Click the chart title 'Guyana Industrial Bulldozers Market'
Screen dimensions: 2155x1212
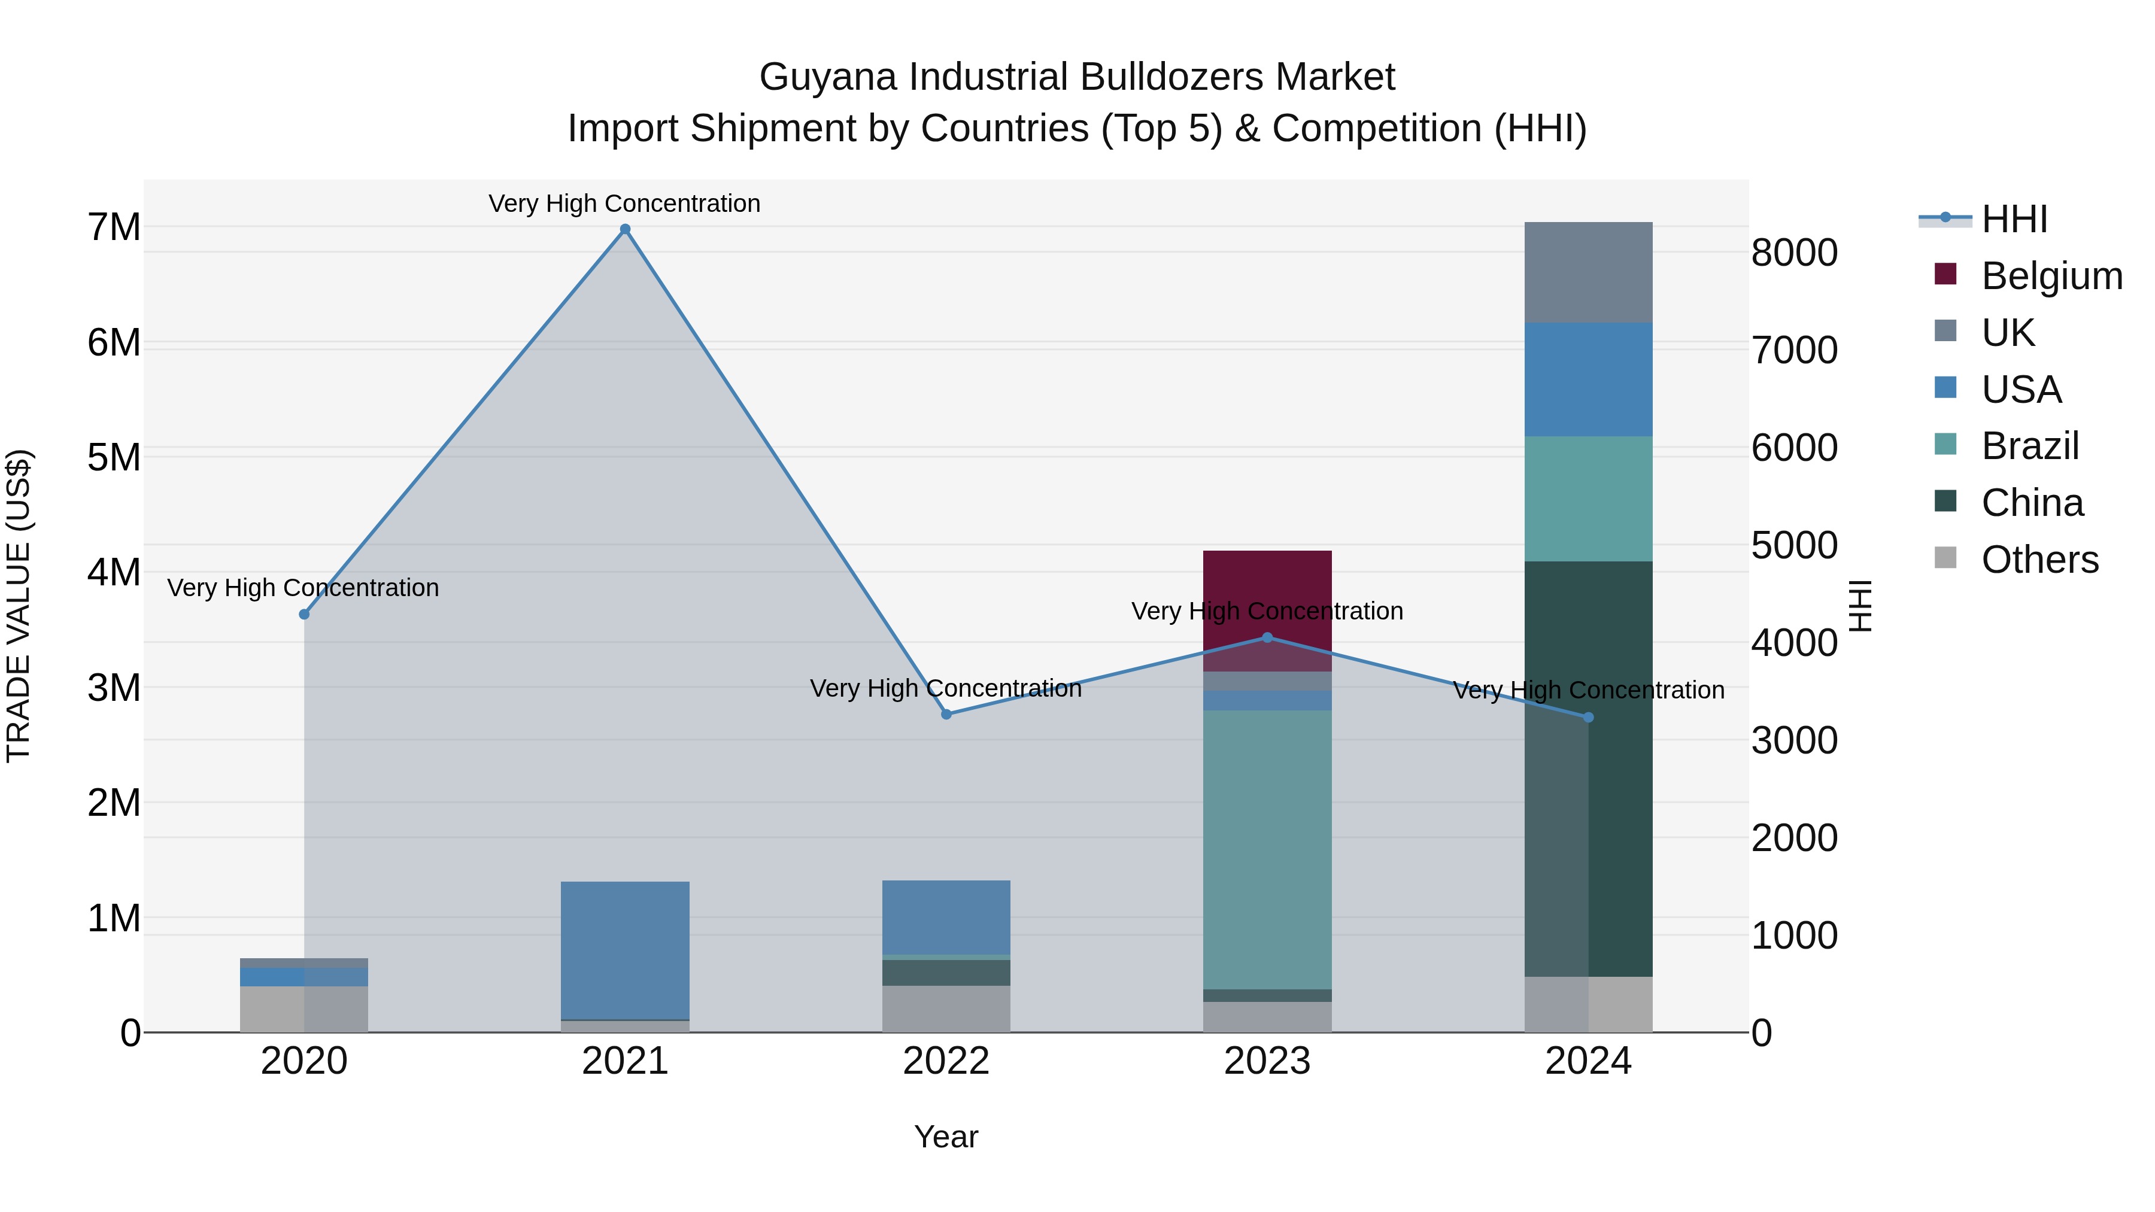click(1077, 77)
